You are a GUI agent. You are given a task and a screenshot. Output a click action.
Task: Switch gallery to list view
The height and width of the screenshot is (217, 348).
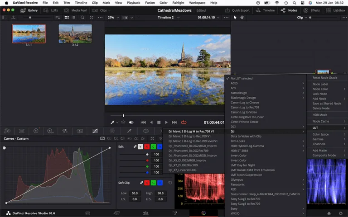click(73, 17)
